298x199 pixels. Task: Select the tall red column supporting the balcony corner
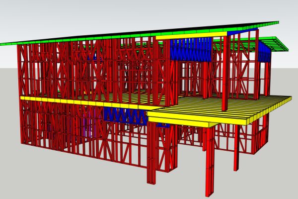210,161
